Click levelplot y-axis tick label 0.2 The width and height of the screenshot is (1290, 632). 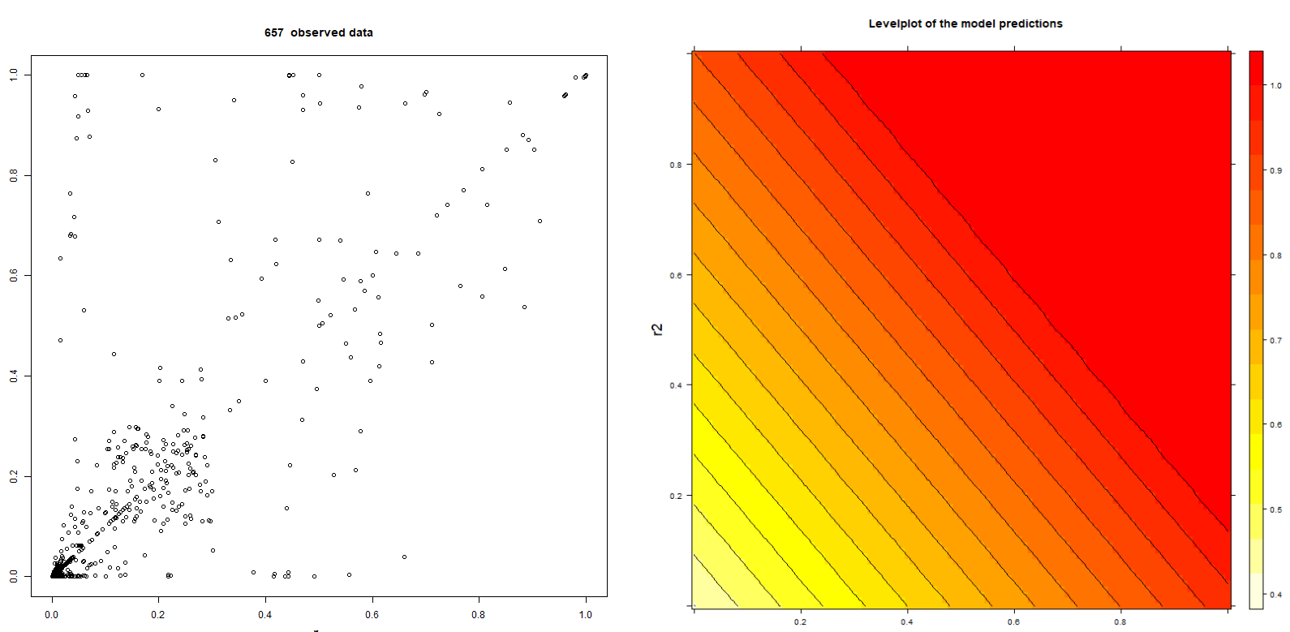(x=675, y=496)
